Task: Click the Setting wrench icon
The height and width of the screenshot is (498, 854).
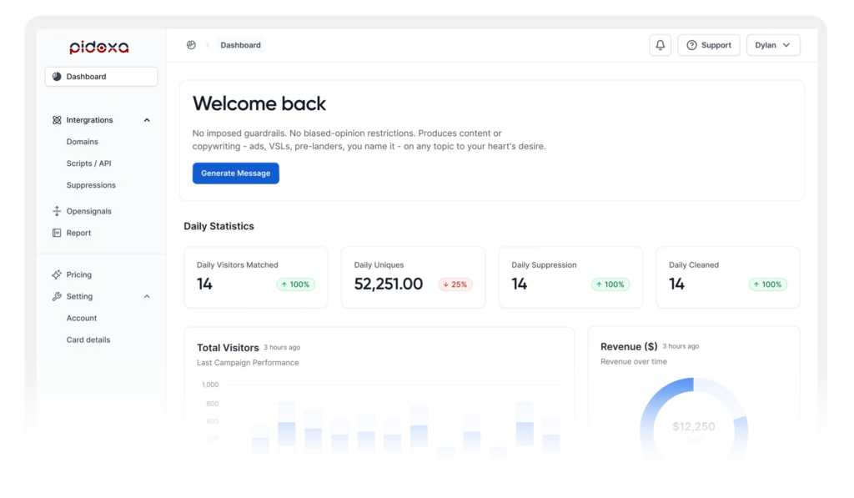Action: [57, 296]
